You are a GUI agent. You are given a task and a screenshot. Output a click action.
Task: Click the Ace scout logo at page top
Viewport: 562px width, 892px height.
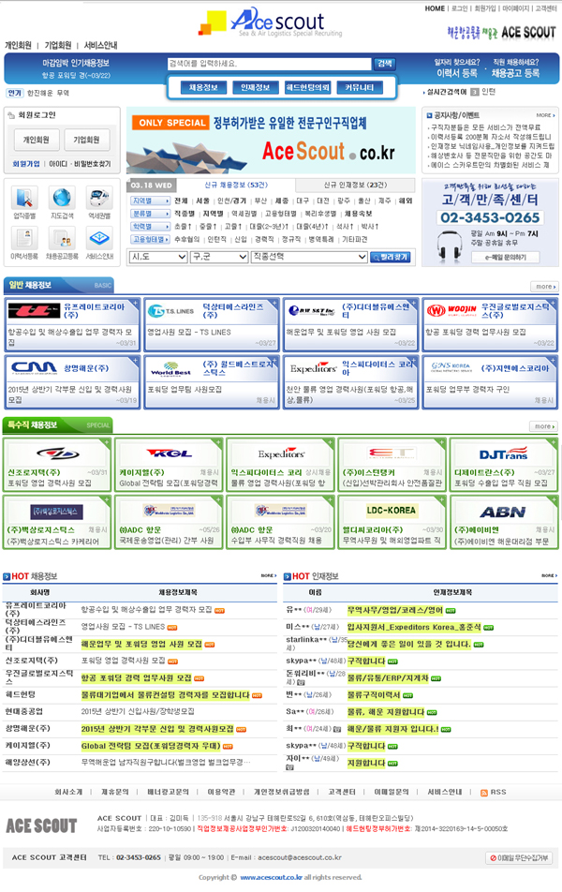click(270, 22)
